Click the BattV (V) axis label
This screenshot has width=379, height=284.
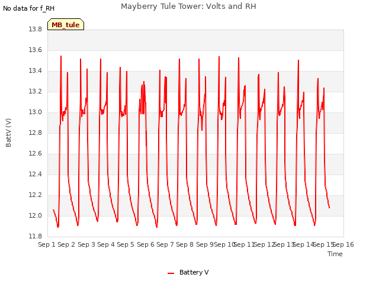(8, 133)
